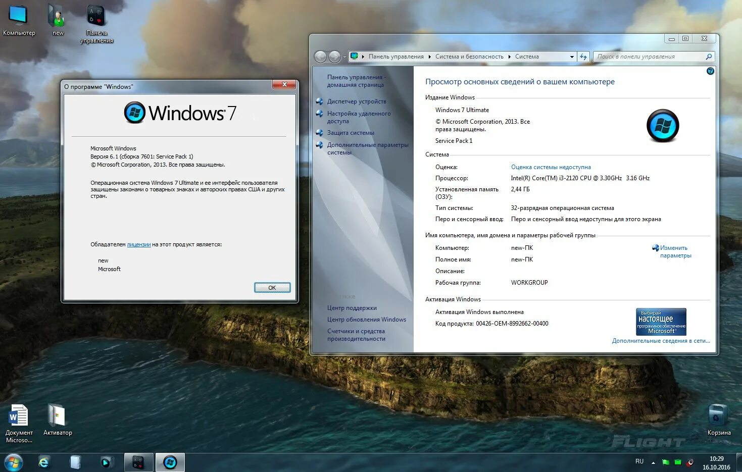Open Дополнительные параметры системы link

368,148
